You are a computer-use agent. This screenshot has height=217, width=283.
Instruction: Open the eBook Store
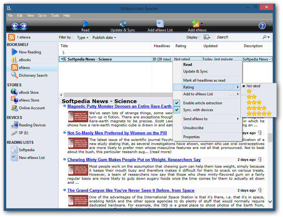tap(25, 92)
